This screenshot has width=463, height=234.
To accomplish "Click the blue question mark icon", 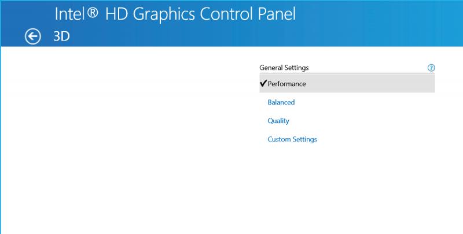I will tap(431, 68).
